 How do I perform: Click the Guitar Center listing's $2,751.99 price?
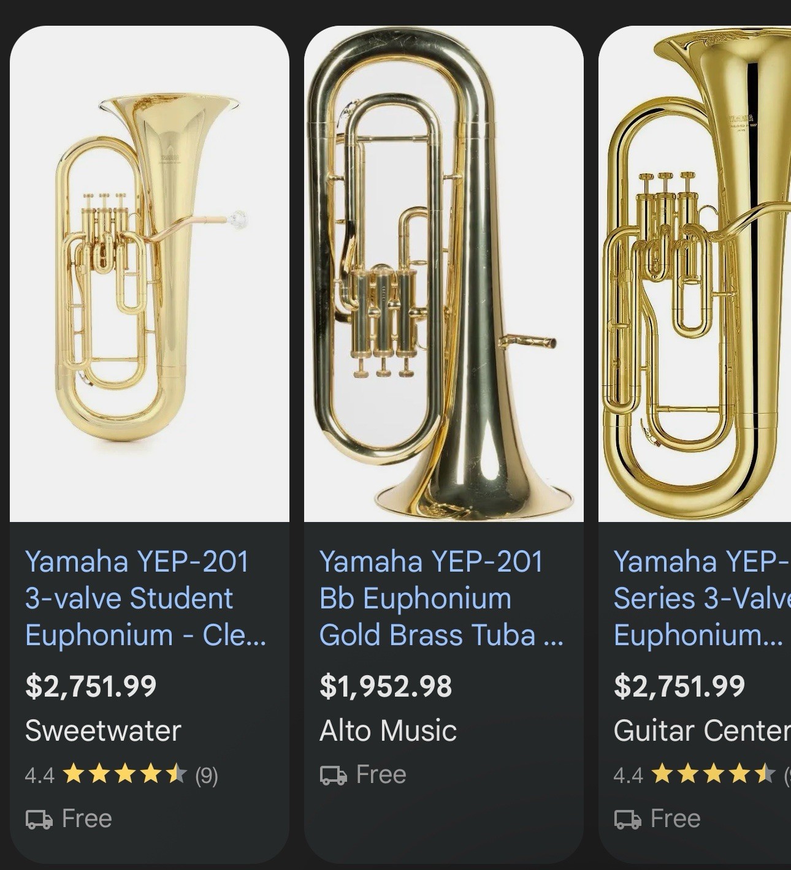tap(679, 686)
